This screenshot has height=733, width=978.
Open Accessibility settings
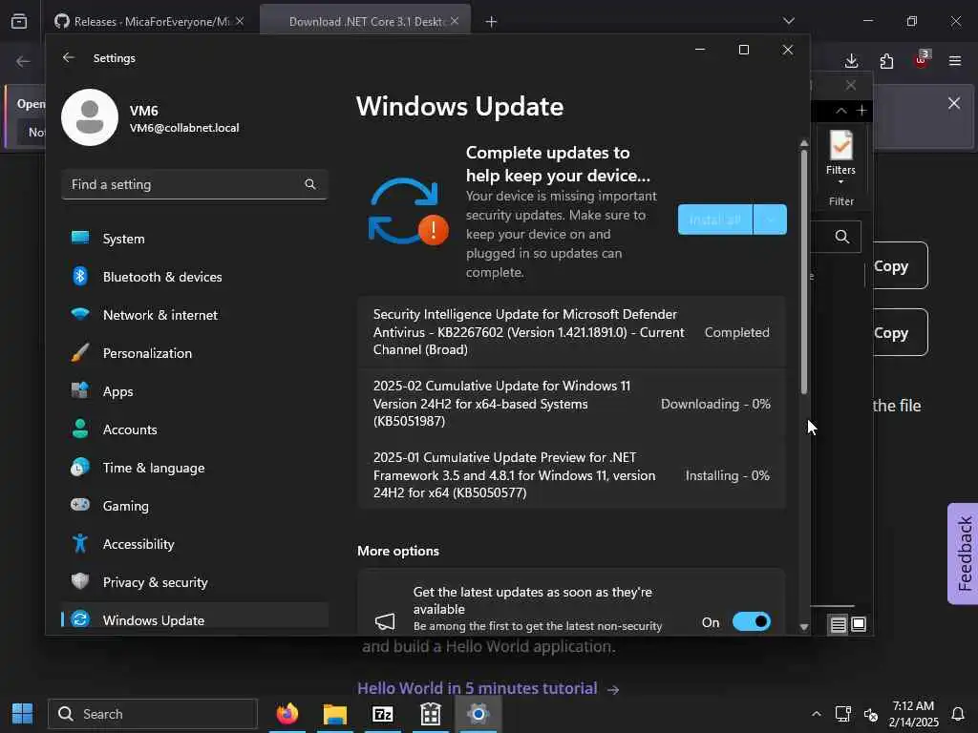click(x=195, y=544)
